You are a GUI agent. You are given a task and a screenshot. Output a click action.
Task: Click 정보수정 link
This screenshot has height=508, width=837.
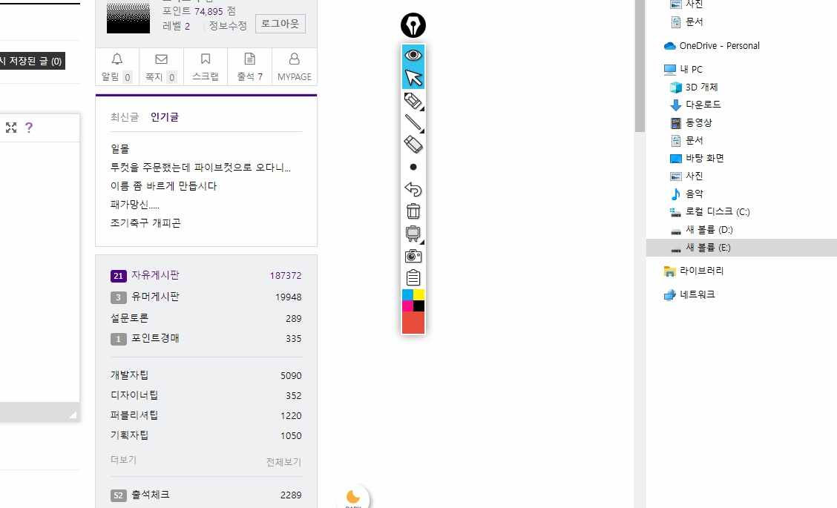click(x=228, y=26)
